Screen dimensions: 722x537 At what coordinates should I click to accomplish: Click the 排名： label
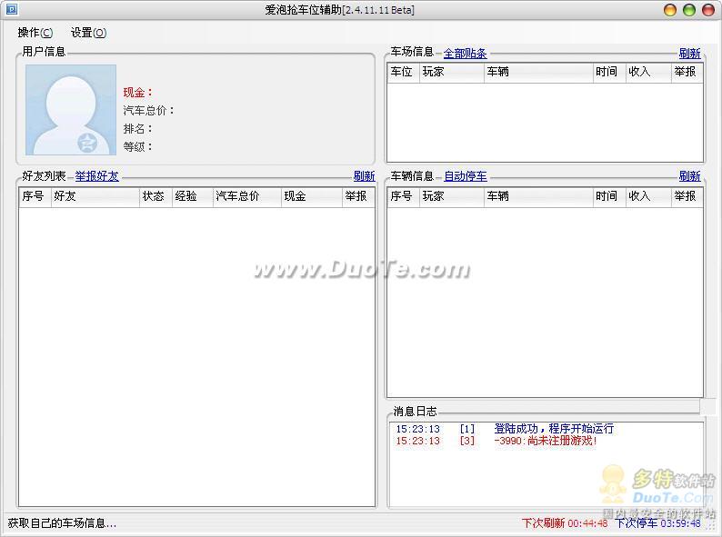click(x=137, y=129)
